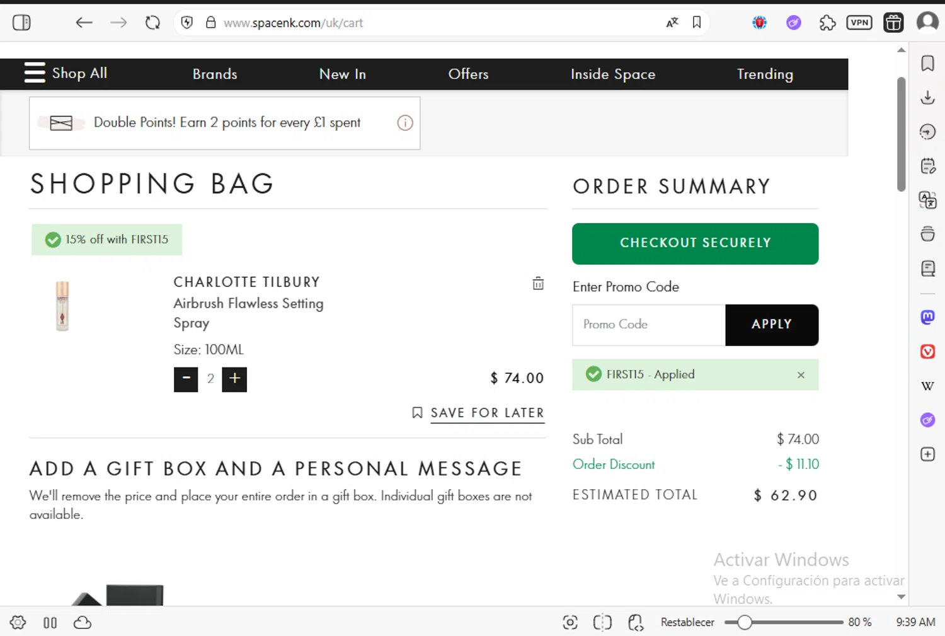Screen dimensions: 945x636
Task: Open bookmarks panel in right sidebar
Action: (x=927, y=63)
